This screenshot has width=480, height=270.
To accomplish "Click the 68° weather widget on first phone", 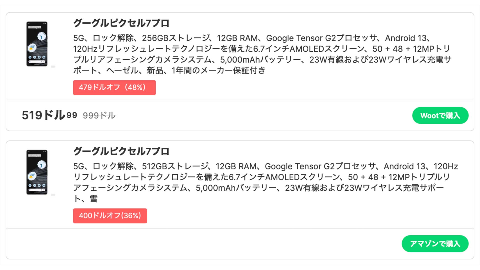I will click(32, 47).
